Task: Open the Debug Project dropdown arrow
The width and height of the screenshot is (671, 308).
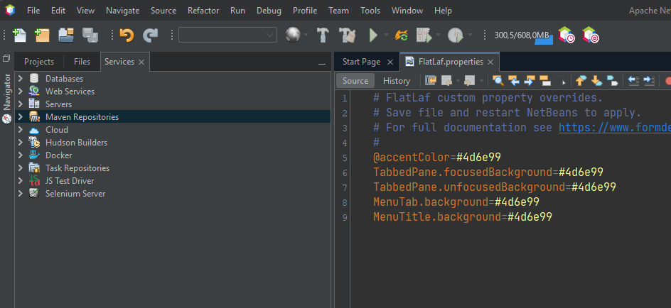Action: pos(438,35)
